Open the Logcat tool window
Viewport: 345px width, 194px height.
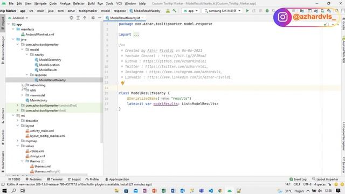tap(74, 179)
